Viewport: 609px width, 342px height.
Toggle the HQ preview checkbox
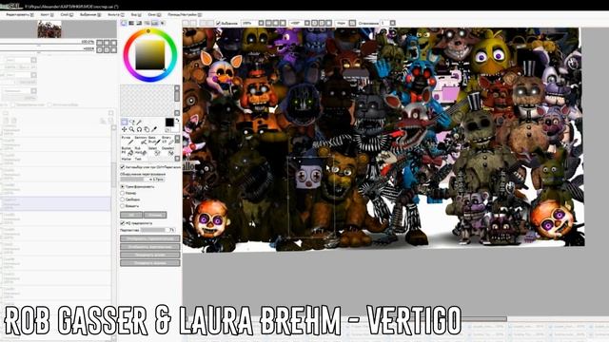(123, 223)
